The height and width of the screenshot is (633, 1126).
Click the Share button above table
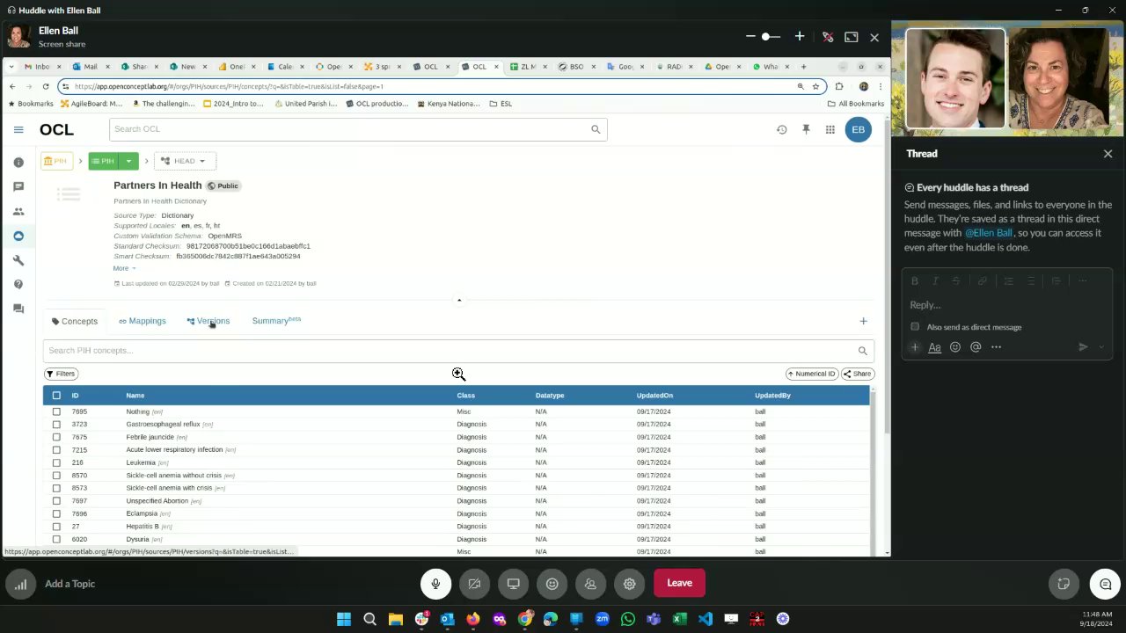click(x=857, y=374)
